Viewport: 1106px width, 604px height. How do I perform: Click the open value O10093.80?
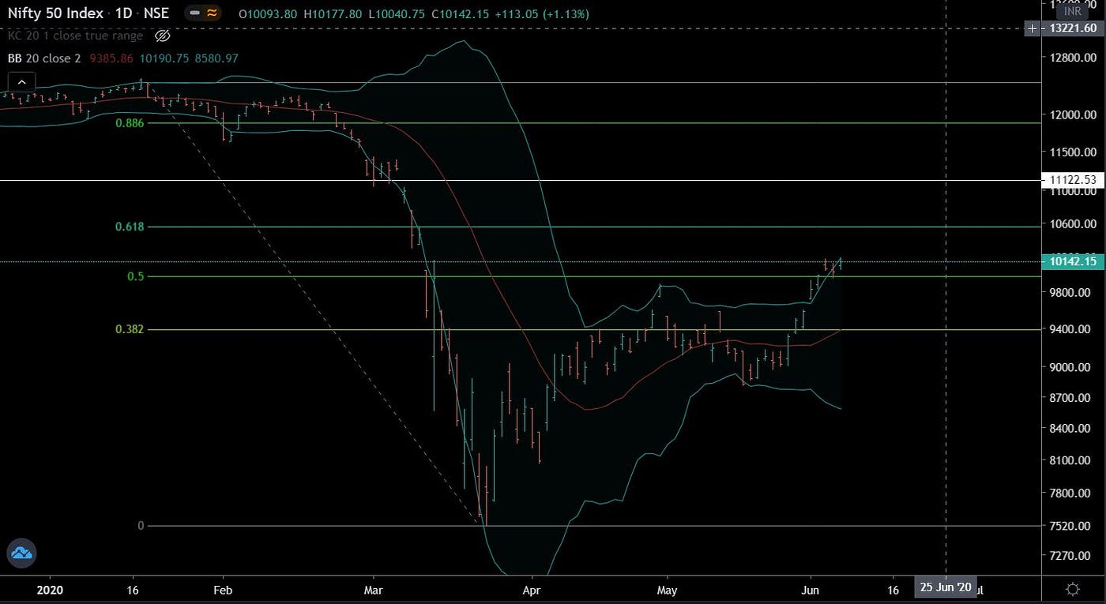click(269, 14)
